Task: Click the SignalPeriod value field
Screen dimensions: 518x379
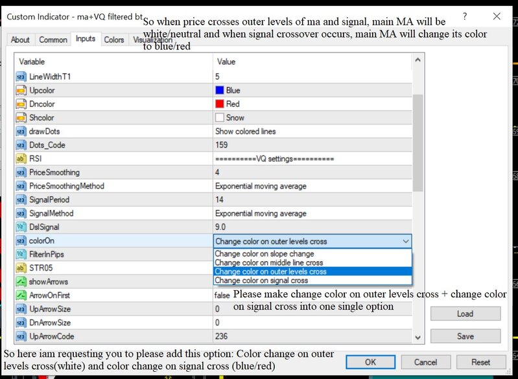Action: point(311,200)
